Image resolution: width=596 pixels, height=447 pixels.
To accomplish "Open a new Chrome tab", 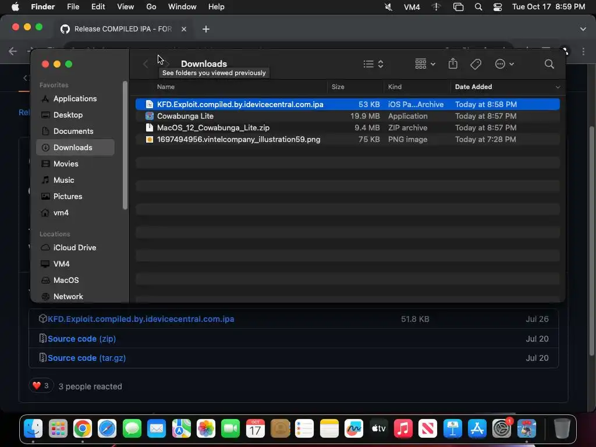I will (205, 29).
